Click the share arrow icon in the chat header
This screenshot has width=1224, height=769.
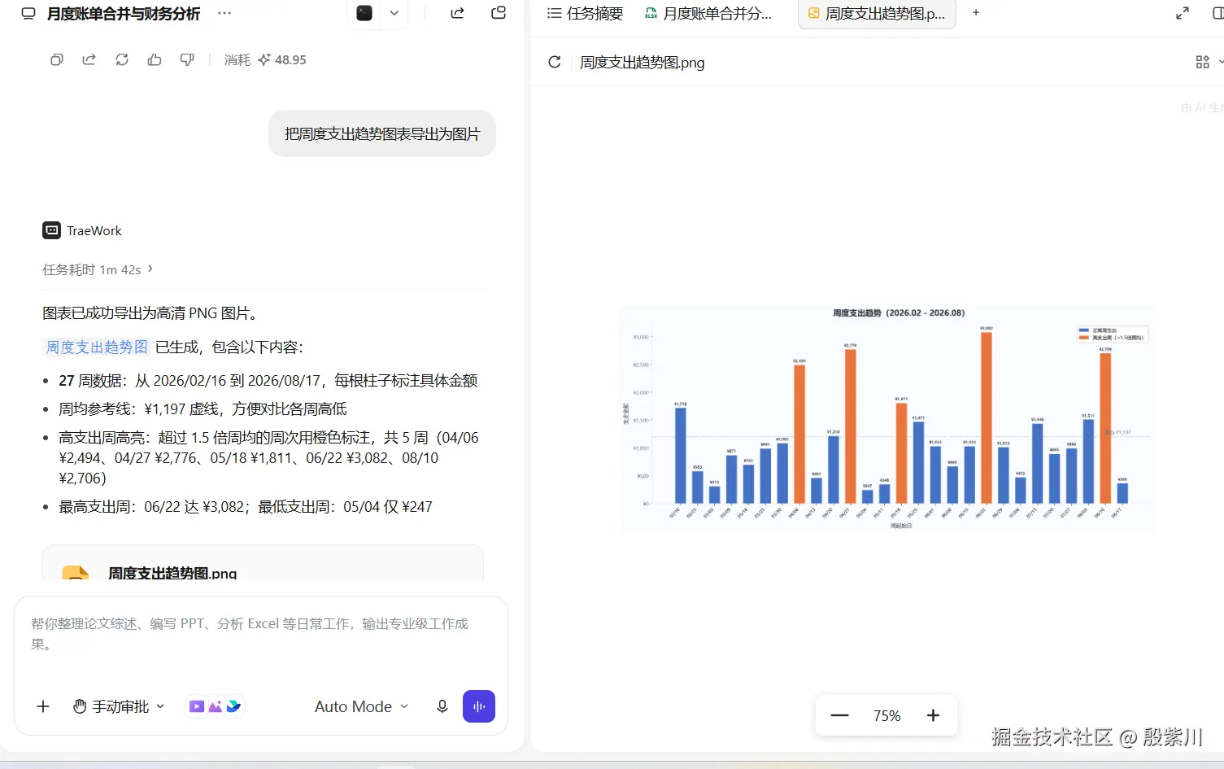(x=457, y=13)
